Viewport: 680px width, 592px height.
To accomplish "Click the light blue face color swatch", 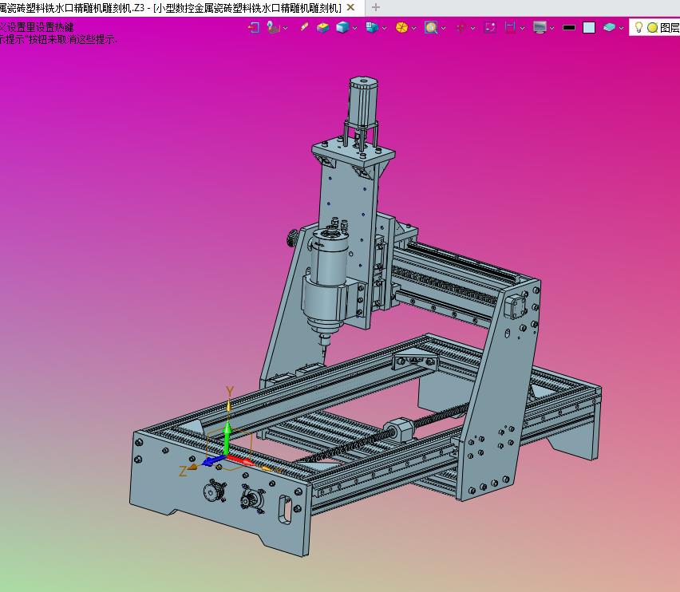I will [589, 28].
